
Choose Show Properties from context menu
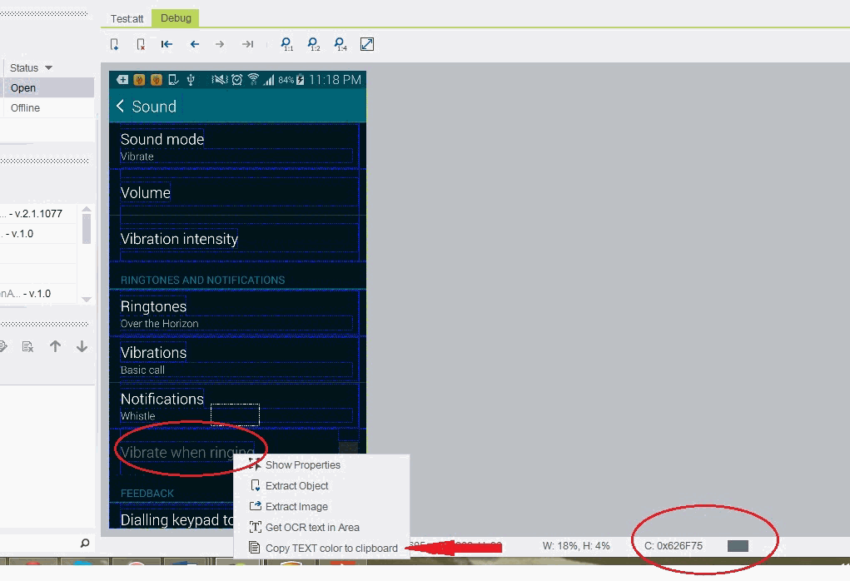(302, 465)
